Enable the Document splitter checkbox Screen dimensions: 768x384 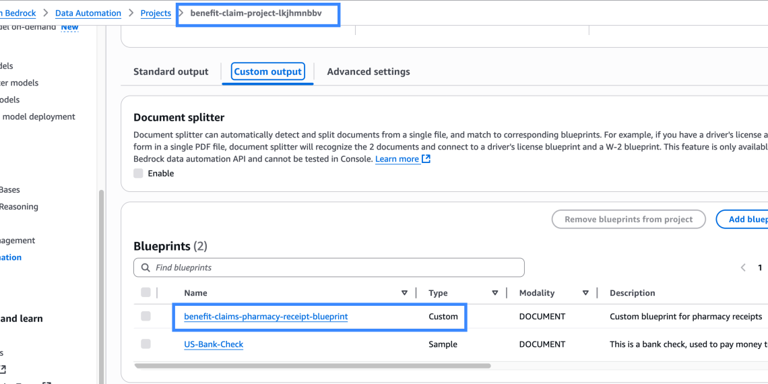tap(138, 173)
